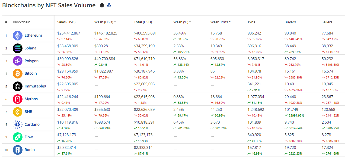
Task: Open the Polygon blockchain link
Action: coord(31,61)
